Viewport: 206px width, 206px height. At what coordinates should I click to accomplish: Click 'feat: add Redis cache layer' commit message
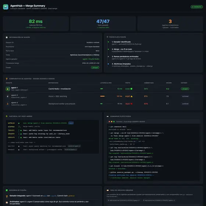coord(45,130)
